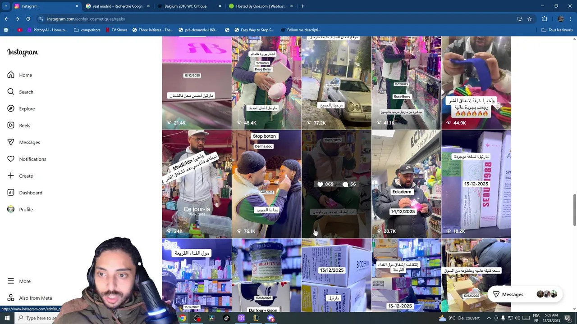The height and width of the screenshot is (324, 577).
Task: Close the Belgium 2018 WC Critique tab
Action: point(220,6)
